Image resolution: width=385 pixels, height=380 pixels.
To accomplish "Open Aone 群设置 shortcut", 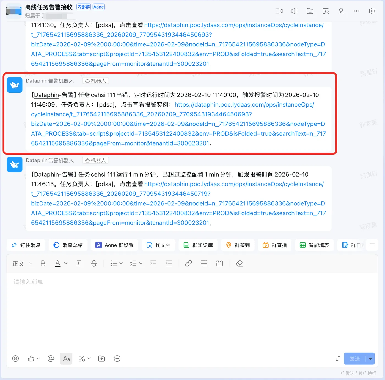I will [x=114, y=245].
